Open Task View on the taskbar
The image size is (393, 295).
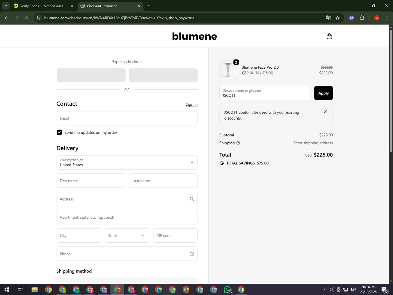click(20, 289)
